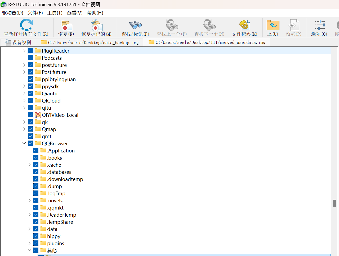Open the 帮助(H) menu
This screenshot has width=339, height=256.
pos(95,13)
